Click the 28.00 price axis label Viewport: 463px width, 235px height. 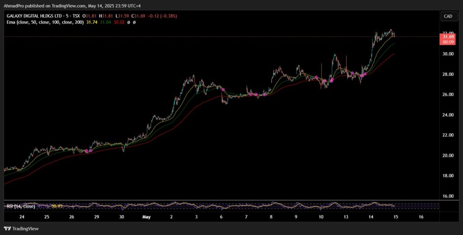click(x=448, y=74)
